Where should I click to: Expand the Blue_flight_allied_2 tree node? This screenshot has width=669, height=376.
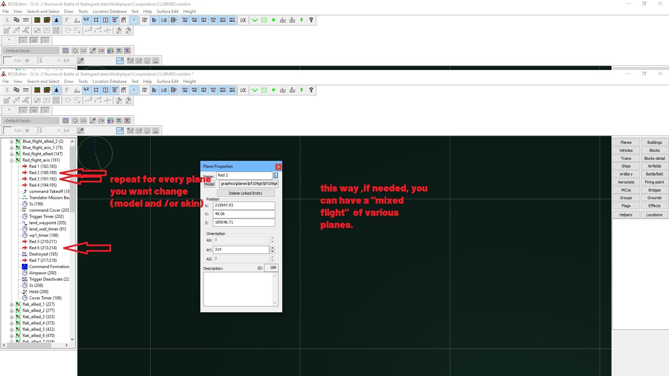[x=11, y=142]
